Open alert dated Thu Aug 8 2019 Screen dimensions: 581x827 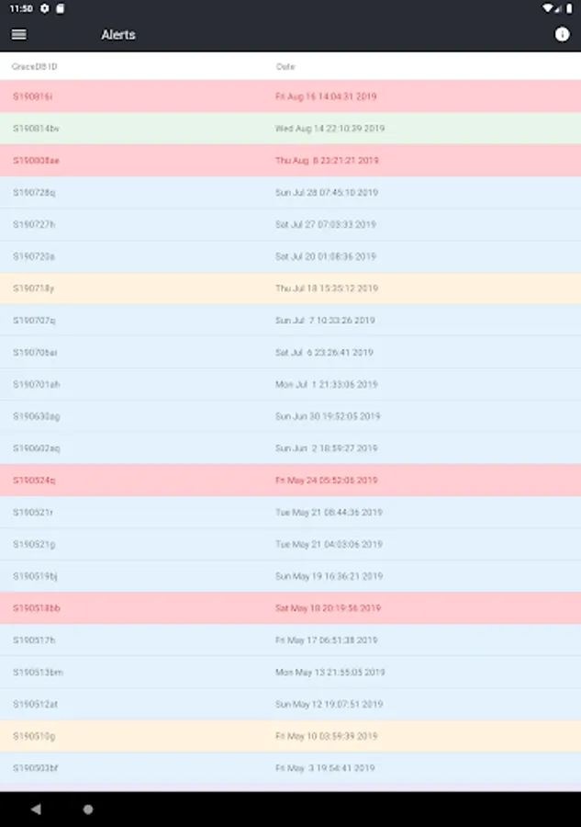click(x=290, y=160)
